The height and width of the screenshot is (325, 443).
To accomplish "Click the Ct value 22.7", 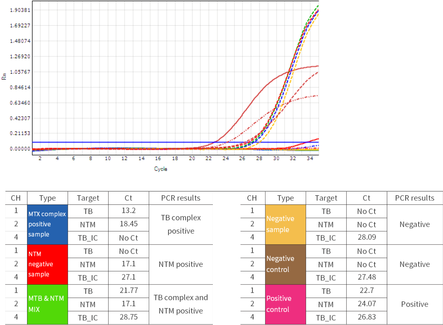I will (x=367, y=290).
